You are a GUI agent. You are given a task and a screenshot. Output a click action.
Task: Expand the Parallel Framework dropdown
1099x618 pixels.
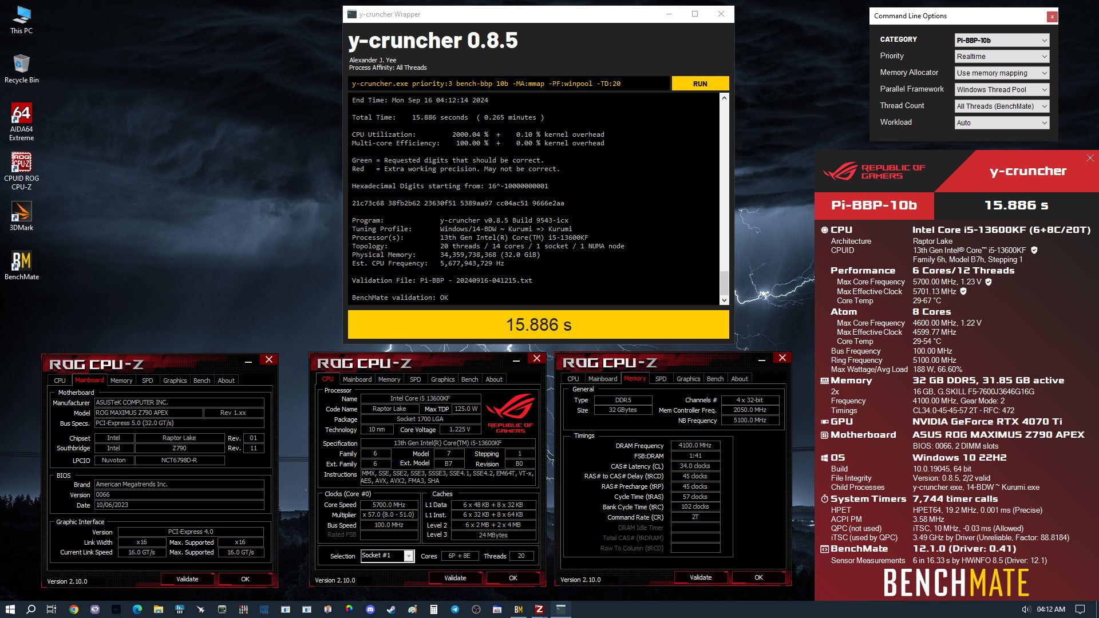click(1002, 90)
